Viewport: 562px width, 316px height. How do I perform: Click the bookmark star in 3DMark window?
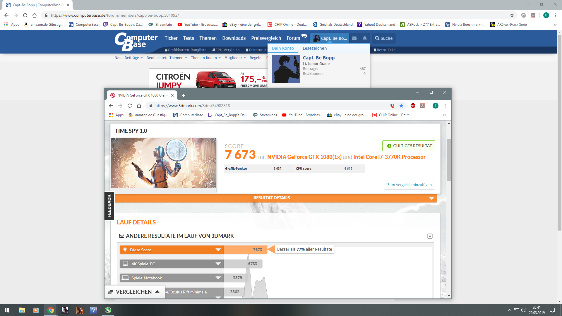(x=401, y=106)
